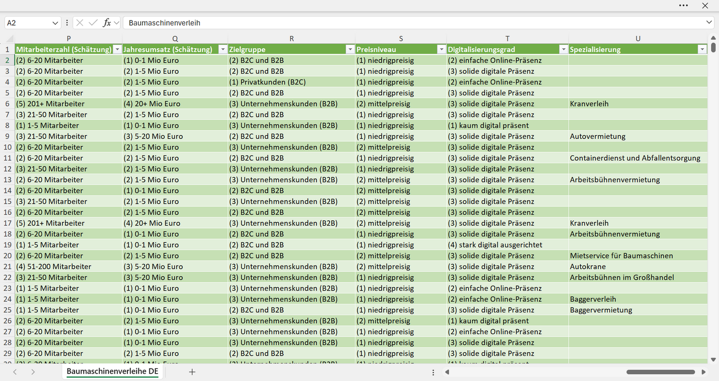719x381 pixels.
Task: Click the horizontal scrollbar thumb
Action: click(661, 372)
